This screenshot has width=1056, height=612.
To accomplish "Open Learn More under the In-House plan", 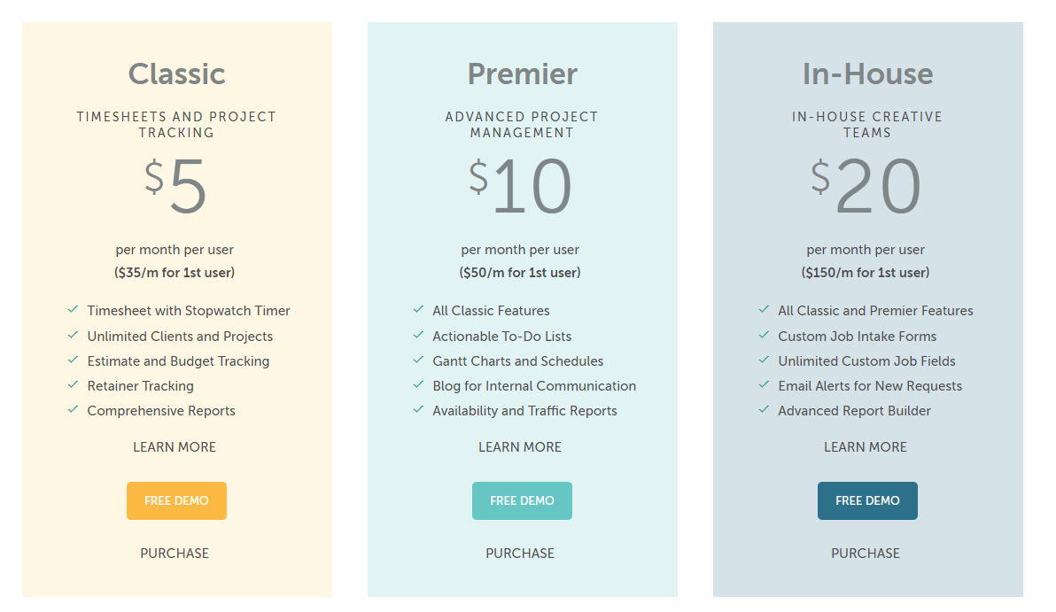I will [x=866, y=447].
